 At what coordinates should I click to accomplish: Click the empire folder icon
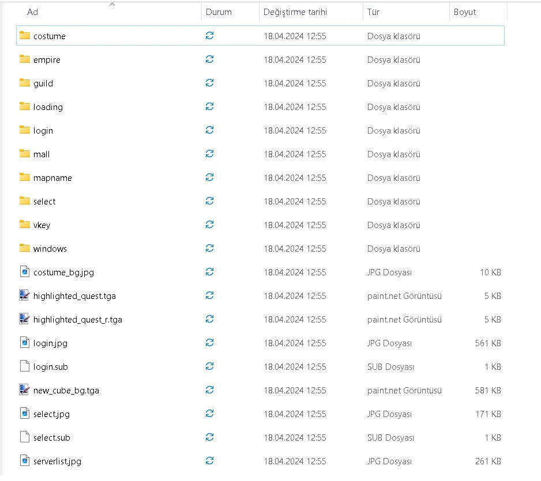coord(24,59)
